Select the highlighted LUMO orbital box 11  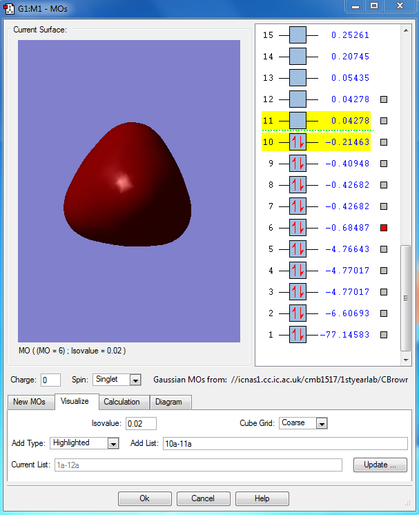[298, 121]
